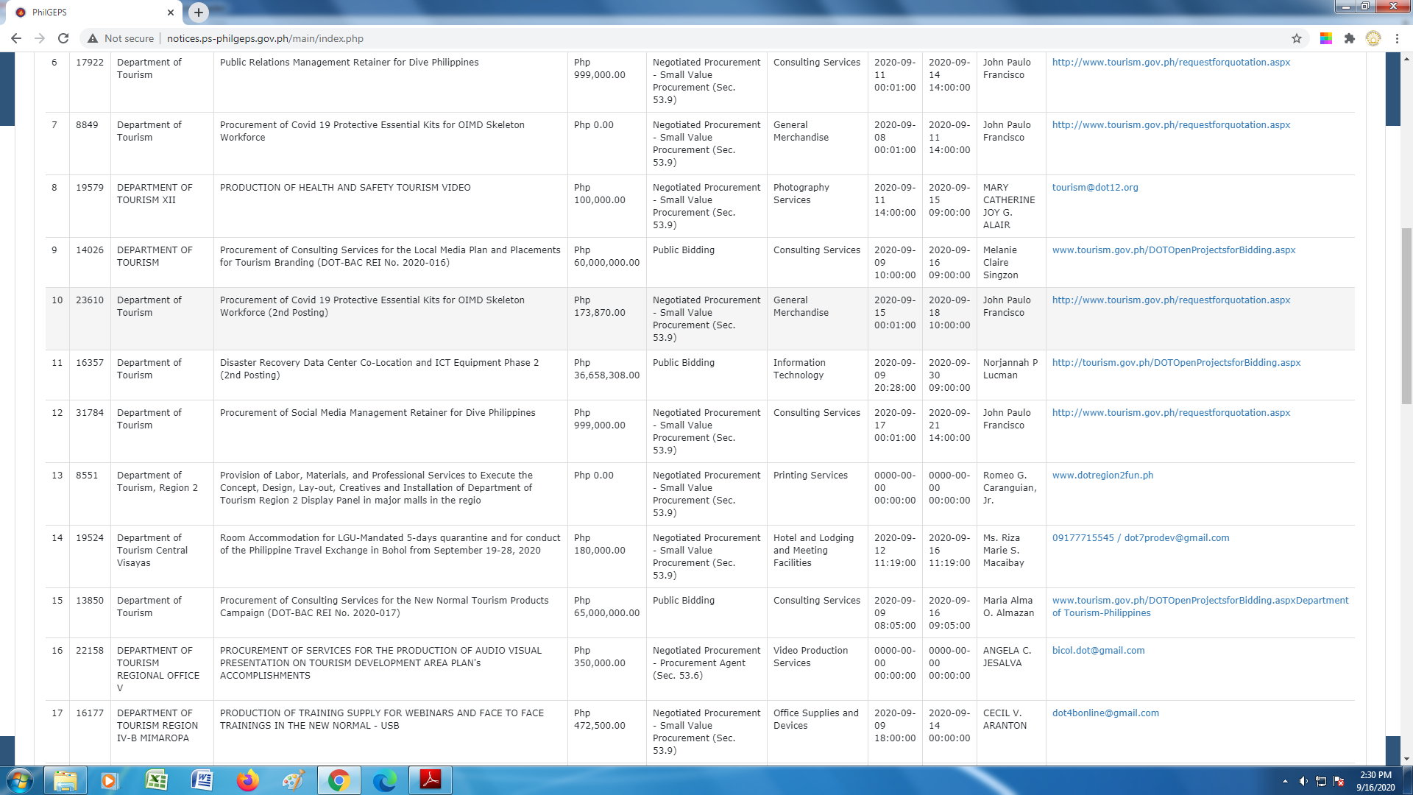Launch Firefox from the taskbar
The height and width of the screenshot is (795, 1413).
point(248,780)
